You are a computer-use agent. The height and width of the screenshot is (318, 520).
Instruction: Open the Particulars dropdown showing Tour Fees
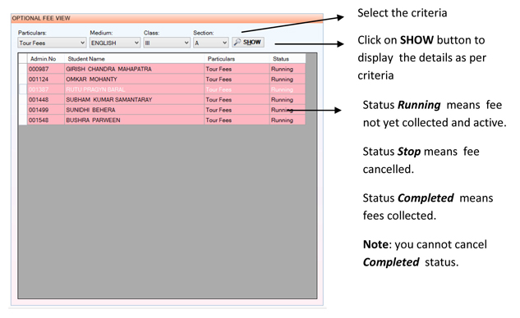52,43
